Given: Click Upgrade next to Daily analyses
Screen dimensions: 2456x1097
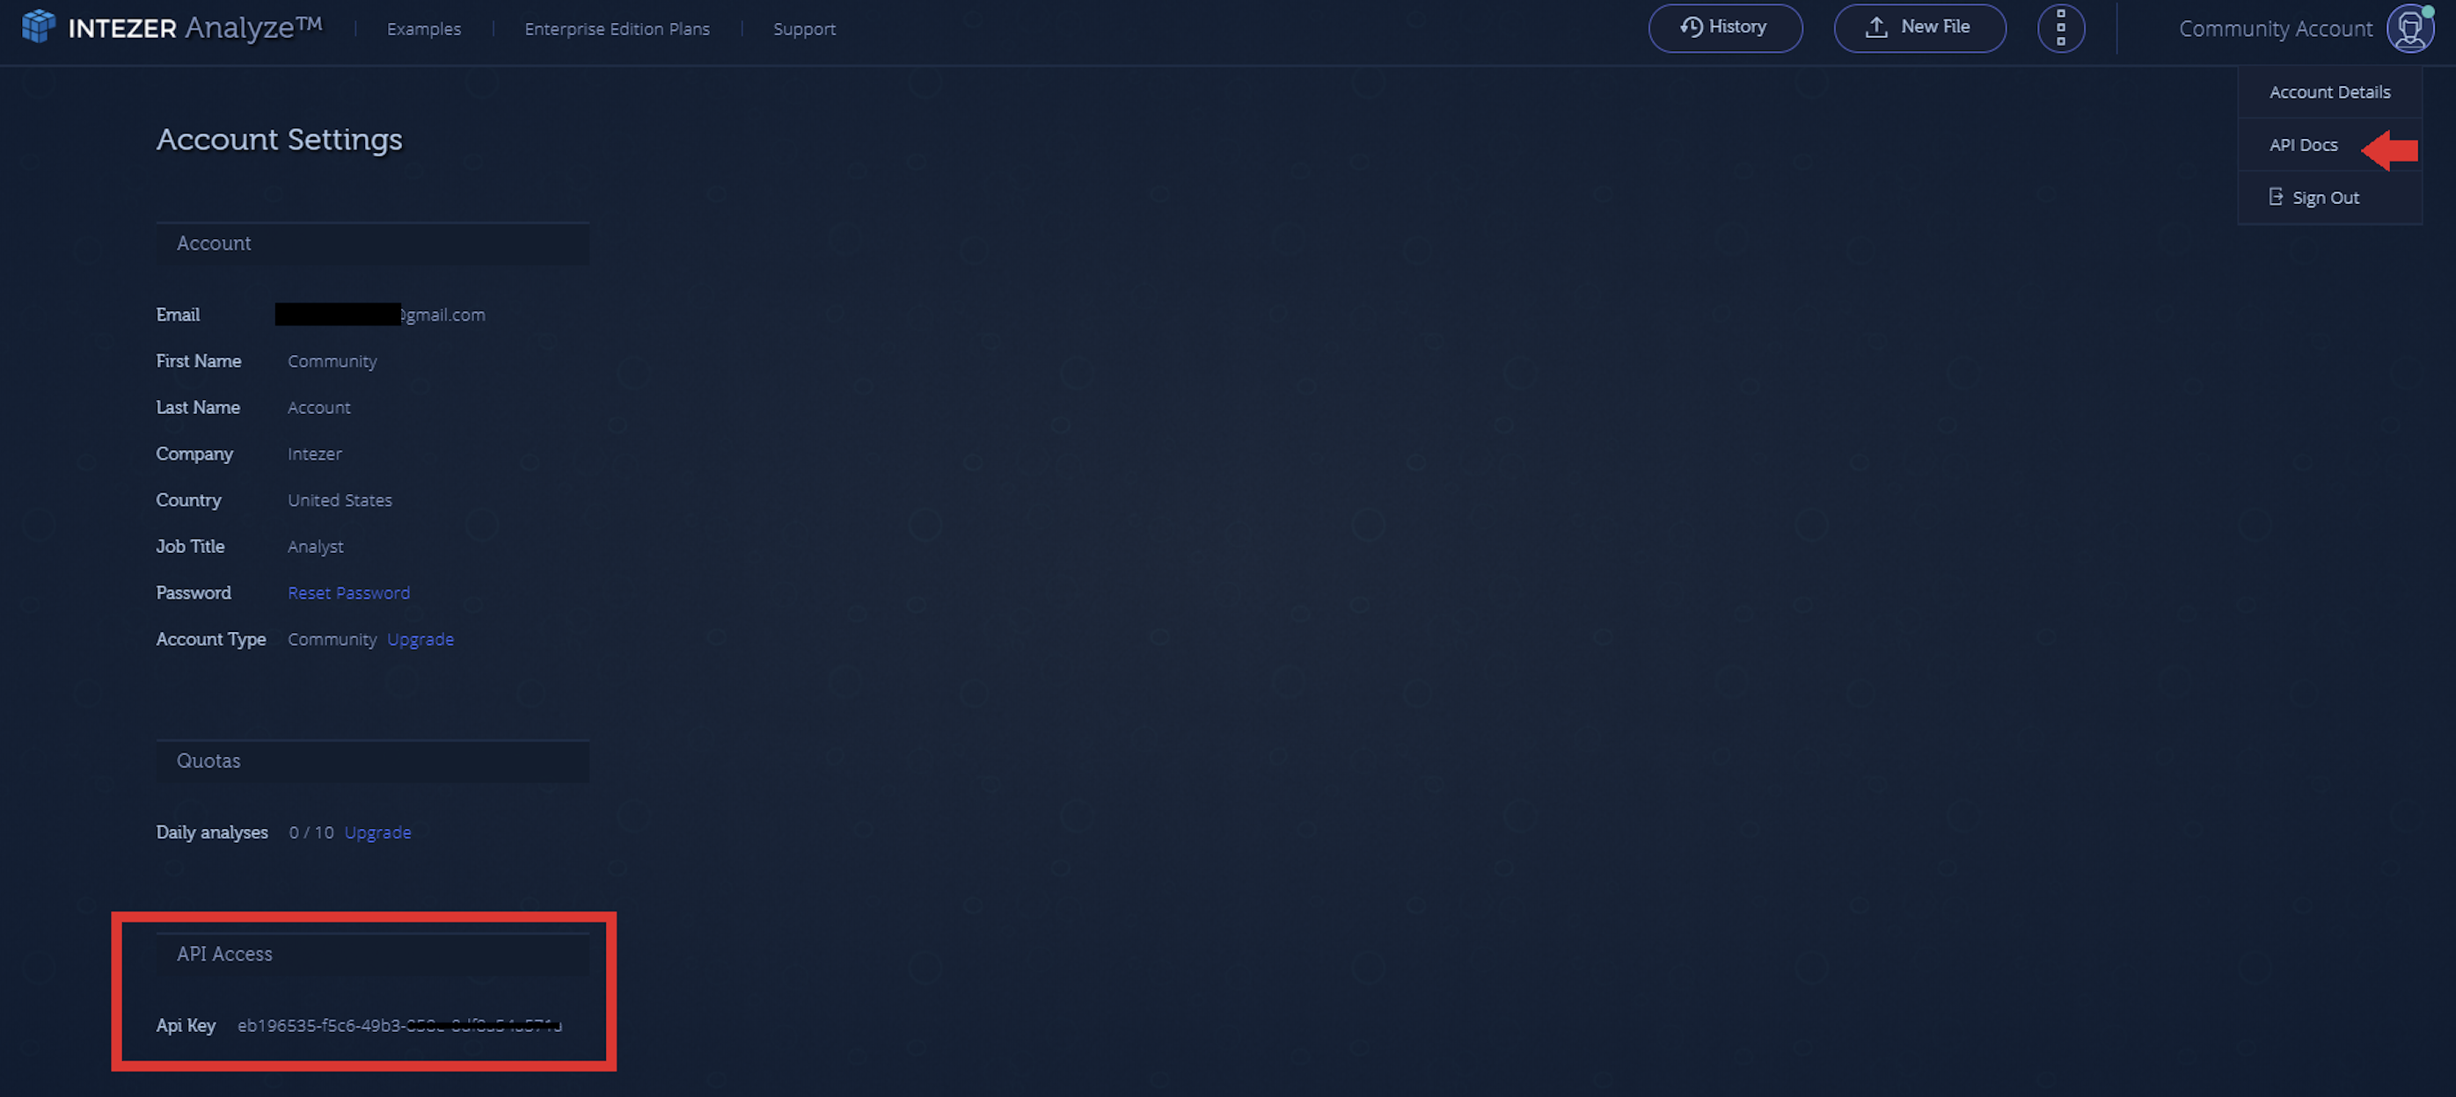Looking at the screenshot, I should coord(377,832).
